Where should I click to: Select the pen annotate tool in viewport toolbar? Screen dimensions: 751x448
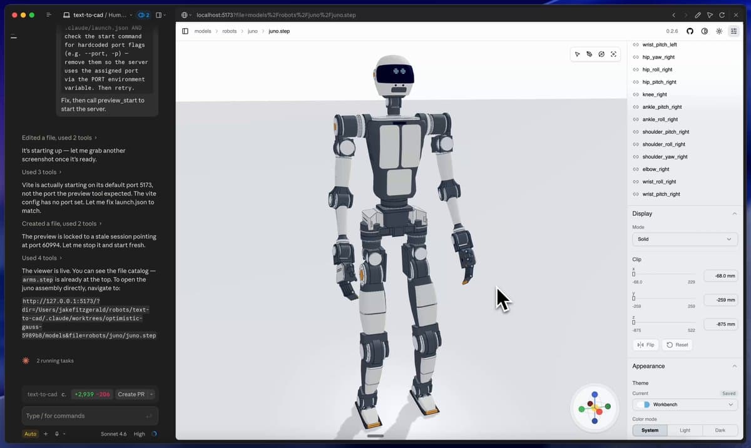[x=590, y=54]
